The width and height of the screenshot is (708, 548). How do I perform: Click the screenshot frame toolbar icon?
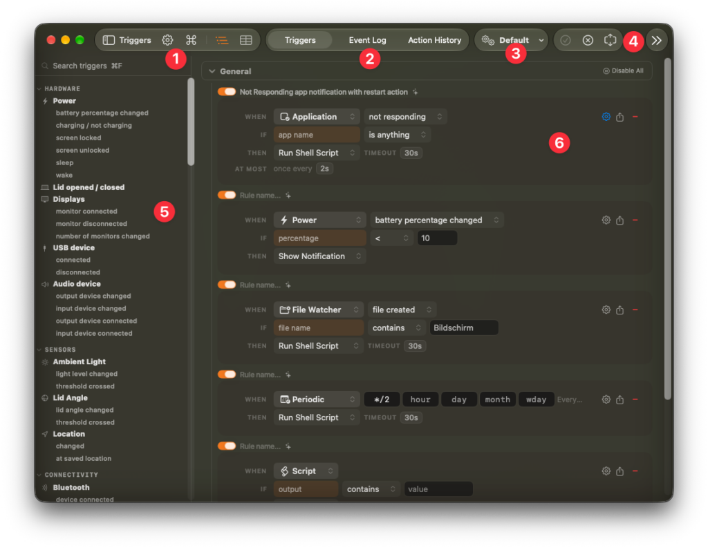(x=610, y=40)
